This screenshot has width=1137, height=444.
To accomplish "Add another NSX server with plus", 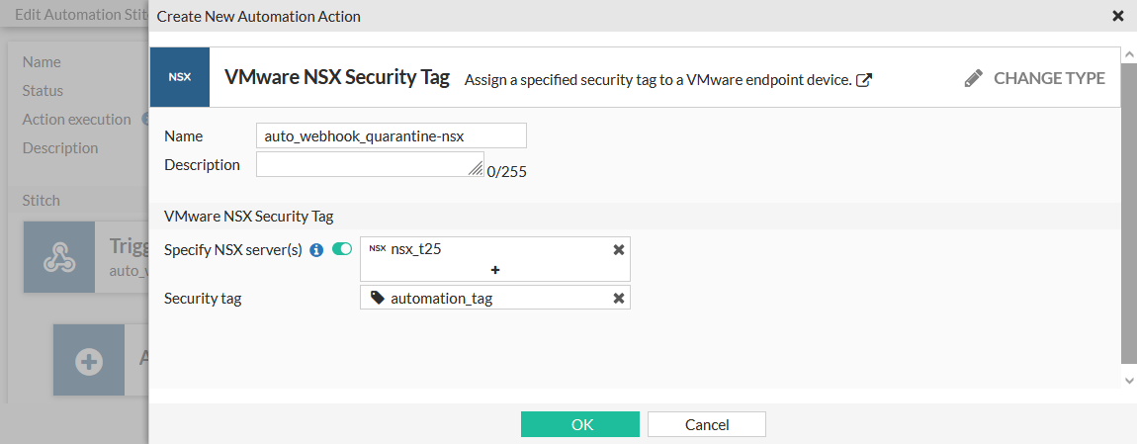I will tap(495, 269).
